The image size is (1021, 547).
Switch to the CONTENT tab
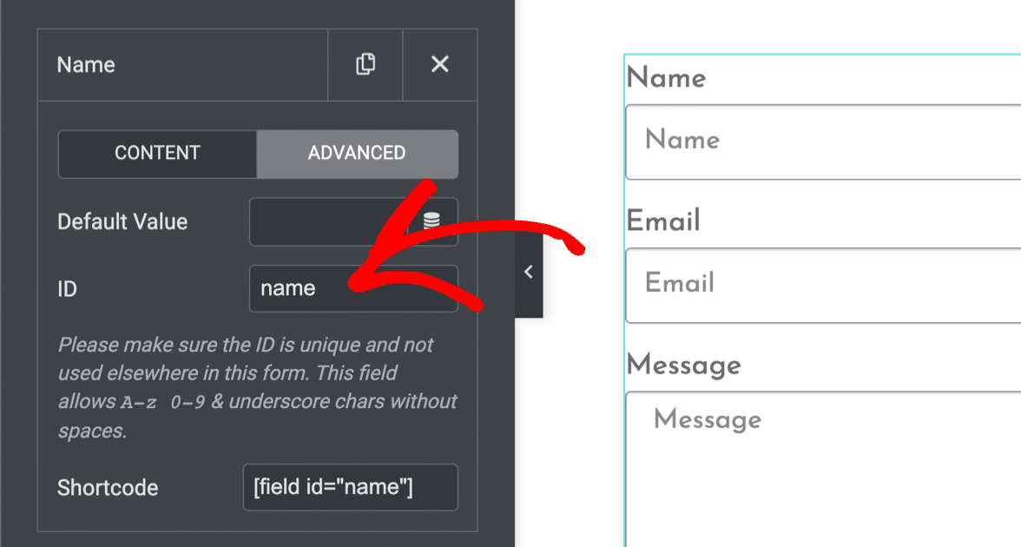point(157,153)
